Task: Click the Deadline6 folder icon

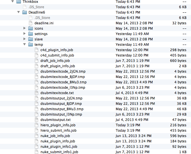Action: [25, 12]
